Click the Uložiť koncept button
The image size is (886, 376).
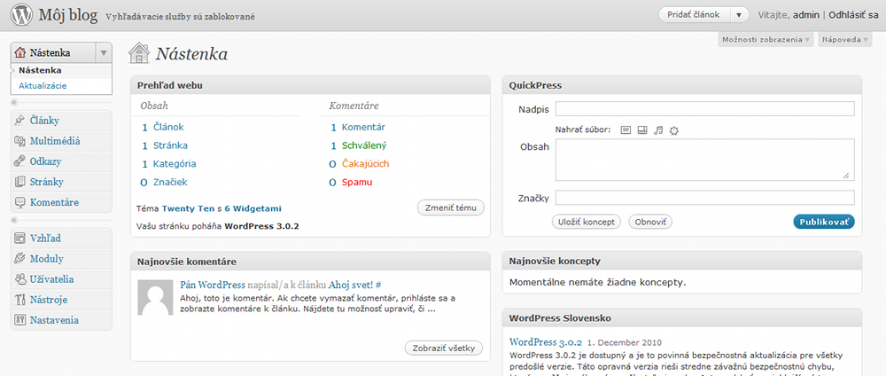tap(586, 222)
